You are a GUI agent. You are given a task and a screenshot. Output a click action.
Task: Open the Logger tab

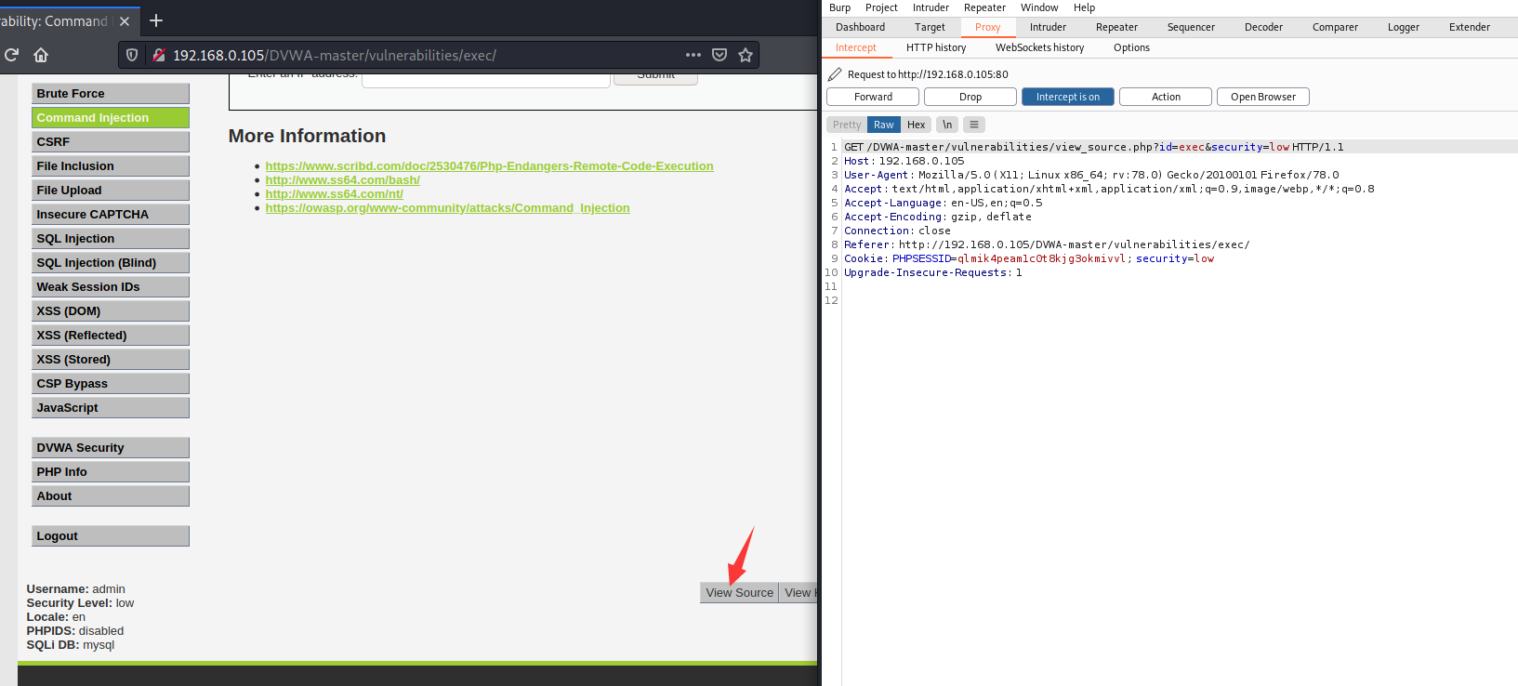(1403, 27)
